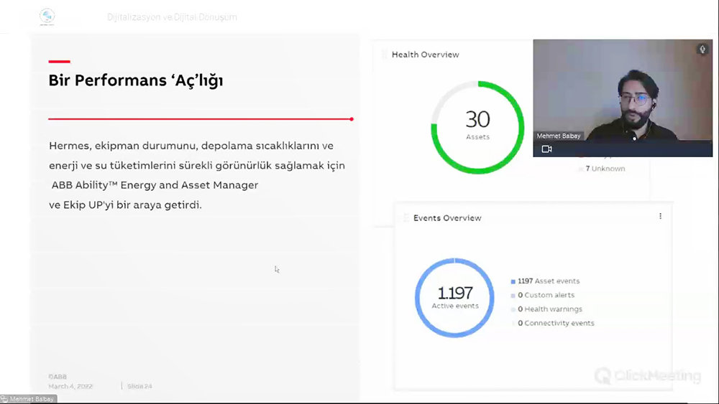Viewport: 719px width, 404px height.
Task: Click the Health Overview drag handle icon
Action: [x=384, y=55]
